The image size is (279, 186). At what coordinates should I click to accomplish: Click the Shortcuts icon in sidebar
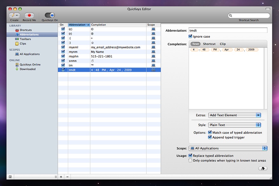[17, 30]
